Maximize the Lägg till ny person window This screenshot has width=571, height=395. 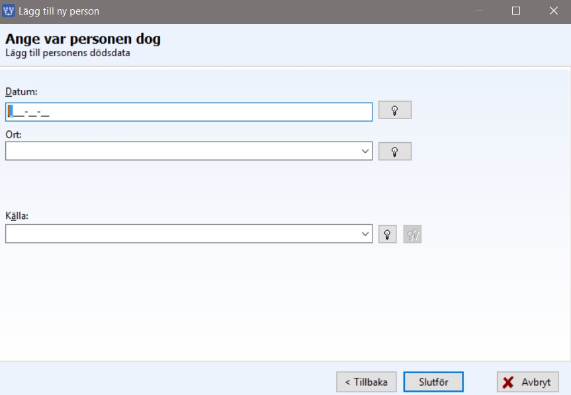tap(515, 11)
